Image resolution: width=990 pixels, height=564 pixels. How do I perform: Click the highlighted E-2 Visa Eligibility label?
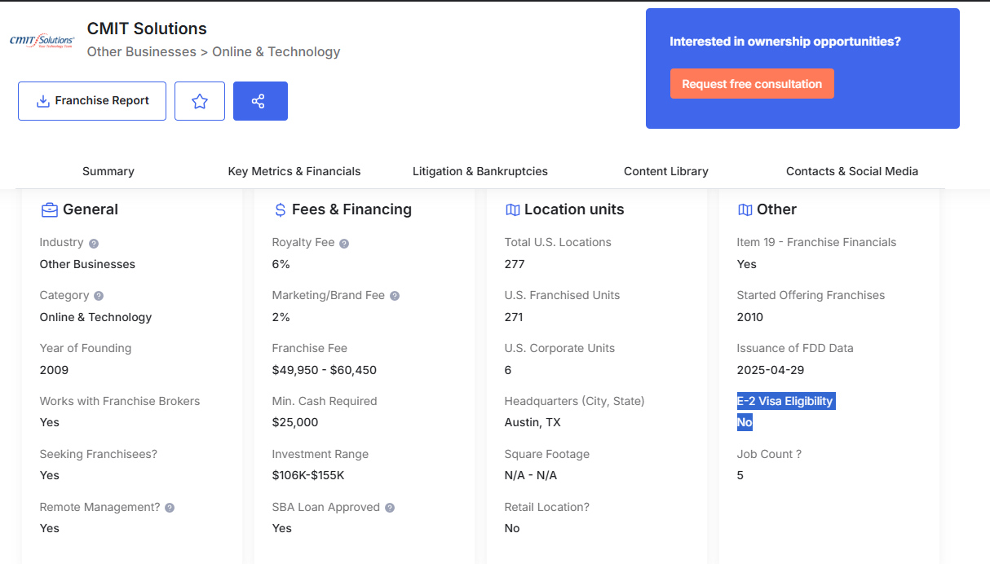pyautogui.click(x=785, y=401)
